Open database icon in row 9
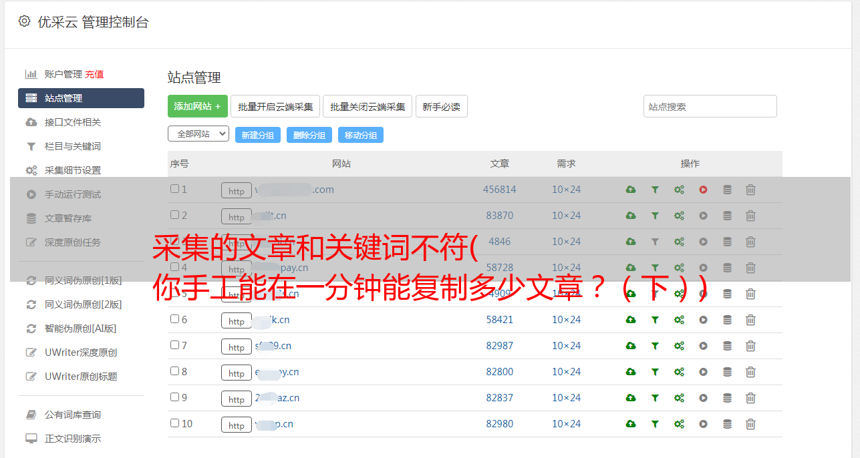 pyautogui.click(x=727, y=398)
